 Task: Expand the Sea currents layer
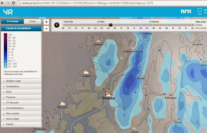pos(21,113)
